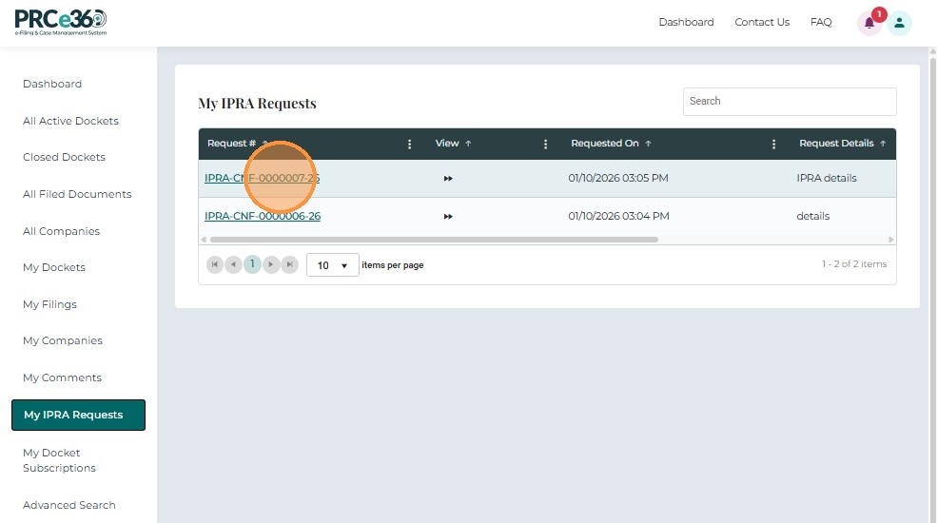Select Dashboard in the sidebar
Viewport: 937px width, 523px height.
click(52, 85)
